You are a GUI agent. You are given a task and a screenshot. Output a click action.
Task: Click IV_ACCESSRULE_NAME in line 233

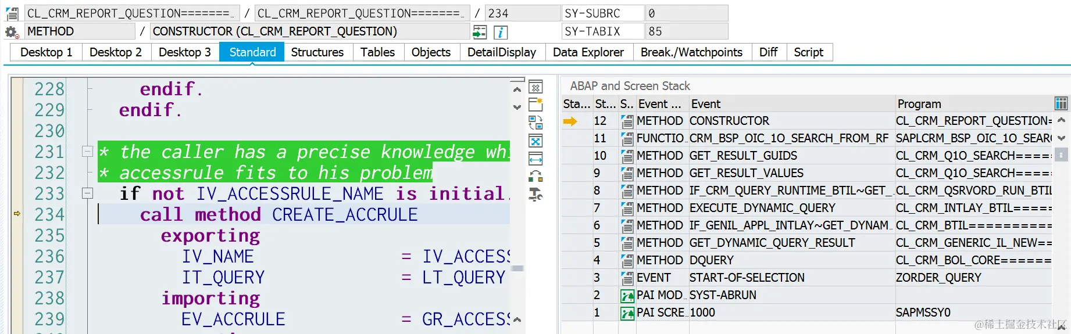[x=290, y=193]
